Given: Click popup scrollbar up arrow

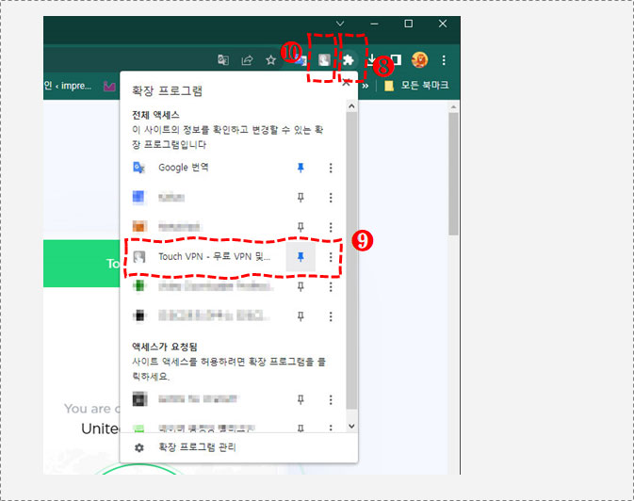Looking at the screenshot, I should point(351,106).
